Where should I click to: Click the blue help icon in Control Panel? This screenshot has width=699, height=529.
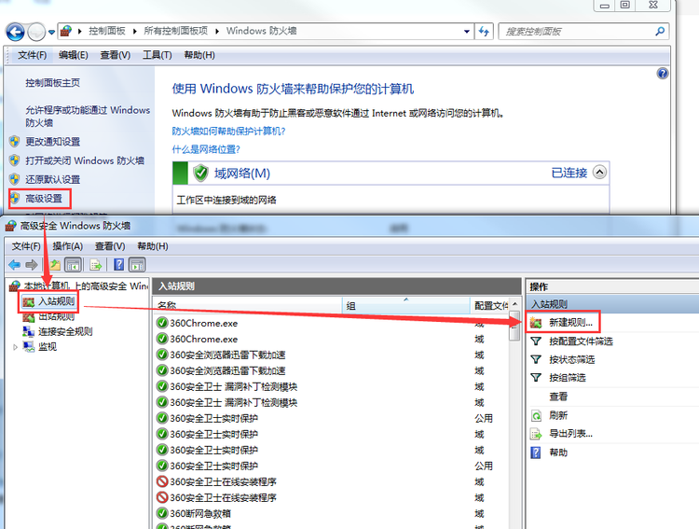(663, 73)
